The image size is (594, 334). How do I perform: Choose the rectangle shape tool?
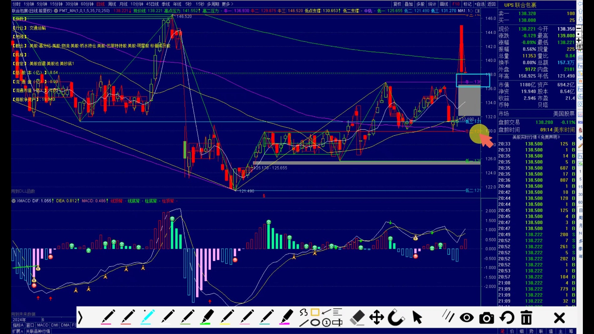315,312
